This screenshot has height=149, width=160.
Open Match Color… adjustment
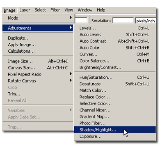(x=115, y=90)
